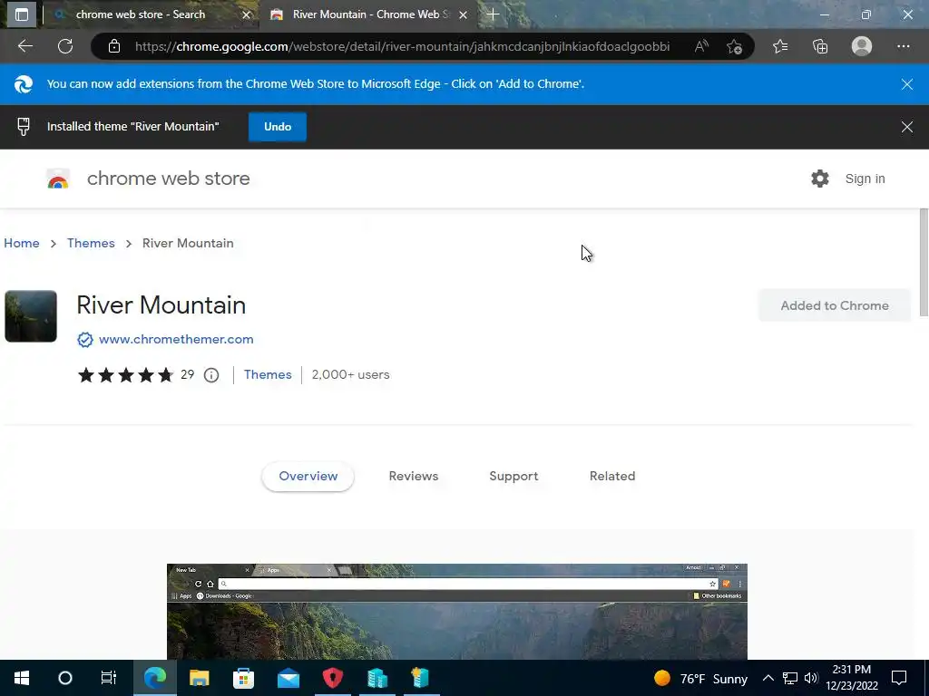
Task: Open the web store settings gear
Action: [x=820, y=179]
